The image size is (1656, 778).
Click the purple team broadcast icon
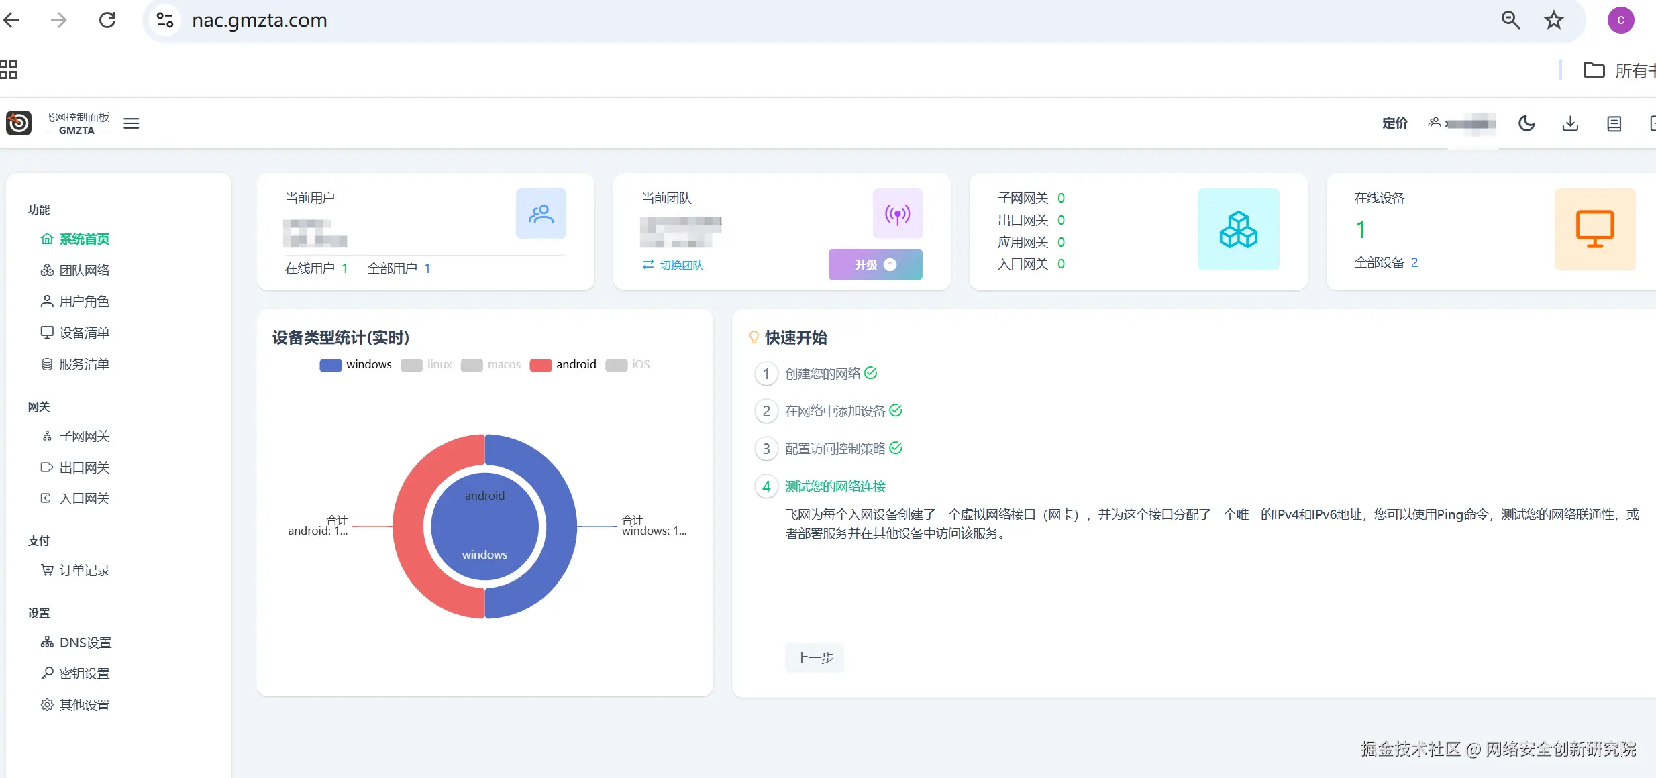(897, 214)
